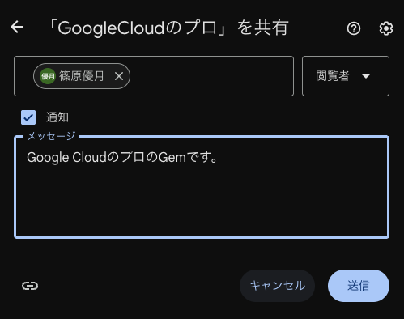Open the 閲覧者 role dropdown

coord(346,76)
